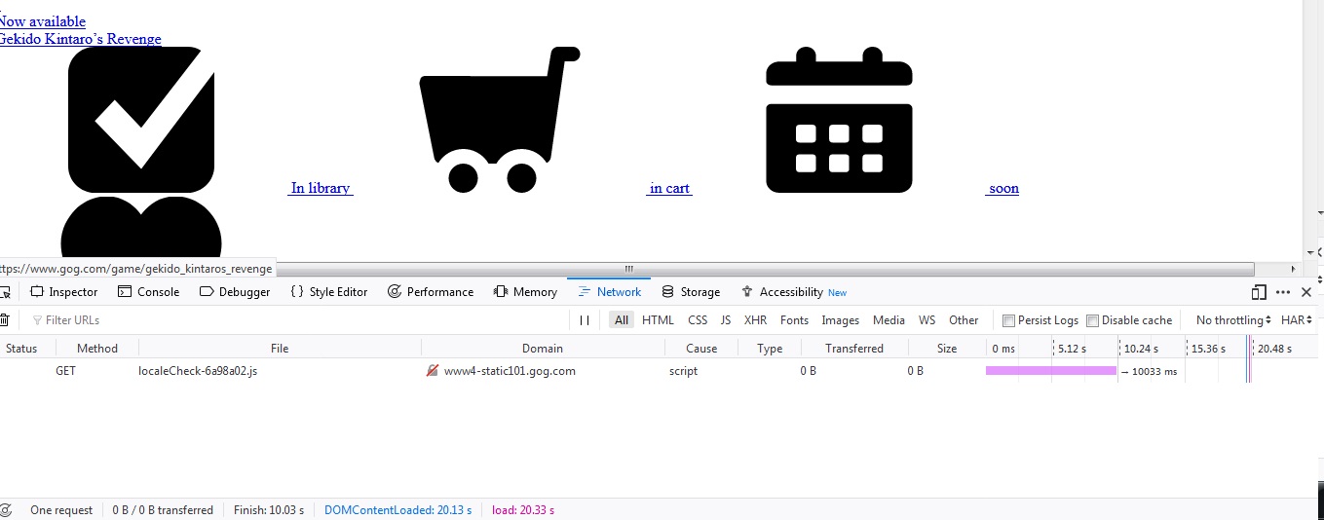Click the www4-static101.gog.com domain cell
The width and height of the screenshot is (1324, 520).
tap(510, 371)
